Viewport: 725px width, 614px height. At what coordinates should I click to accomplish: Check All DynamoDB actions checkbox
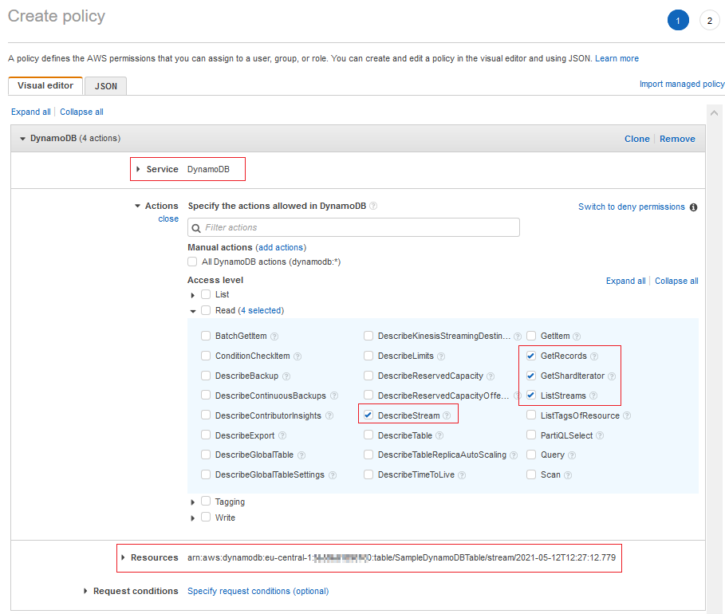tap(192, 262)
